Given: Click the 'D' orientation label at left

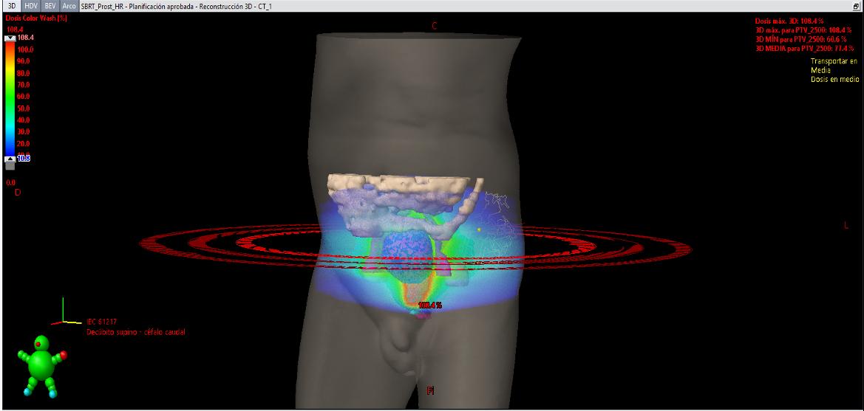Looking at the screenshot, I should (x=17, y=193).
